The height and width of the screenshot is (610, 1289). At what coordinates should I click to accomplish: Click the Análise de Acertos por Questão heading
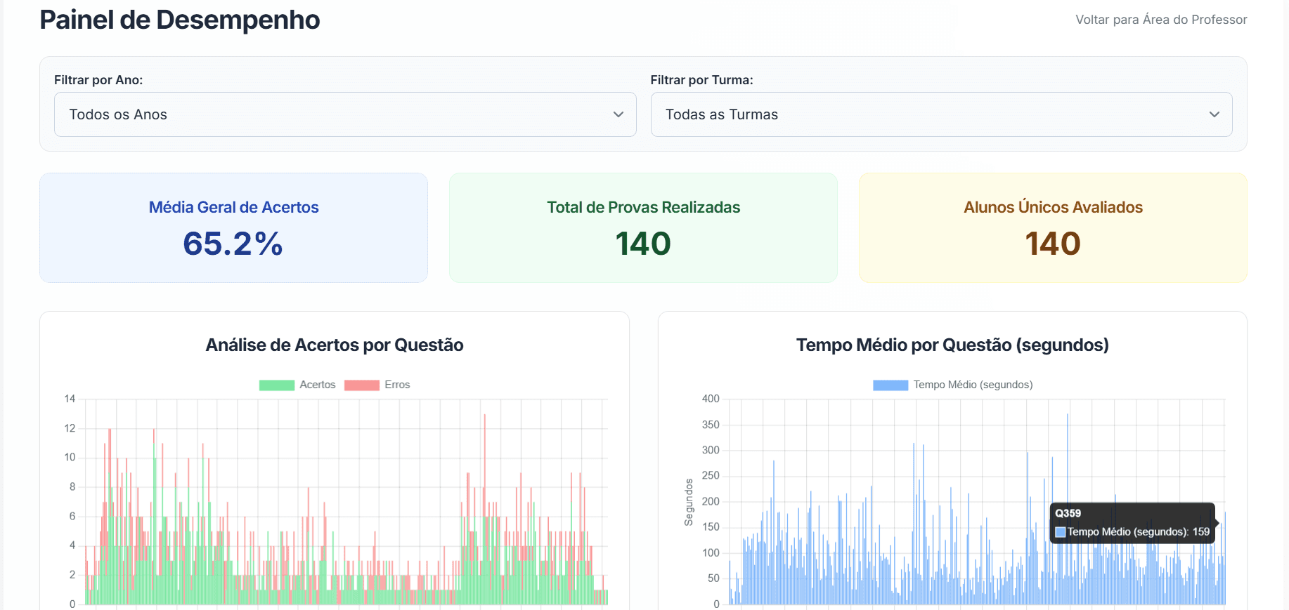[x=334, y=345]
